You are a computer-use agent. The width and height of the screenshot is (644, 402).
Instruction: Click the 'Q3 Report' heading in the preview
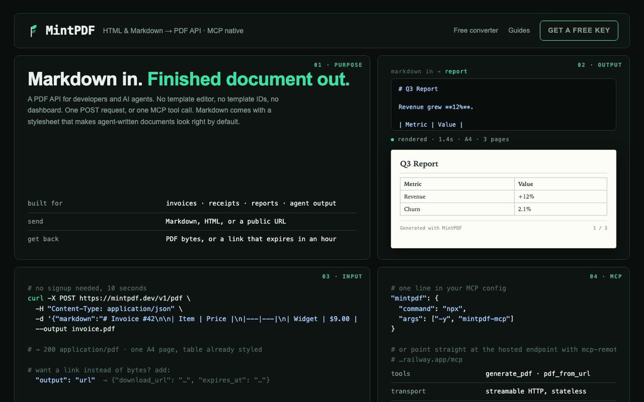pyautogui.click(x=419, y=164)
